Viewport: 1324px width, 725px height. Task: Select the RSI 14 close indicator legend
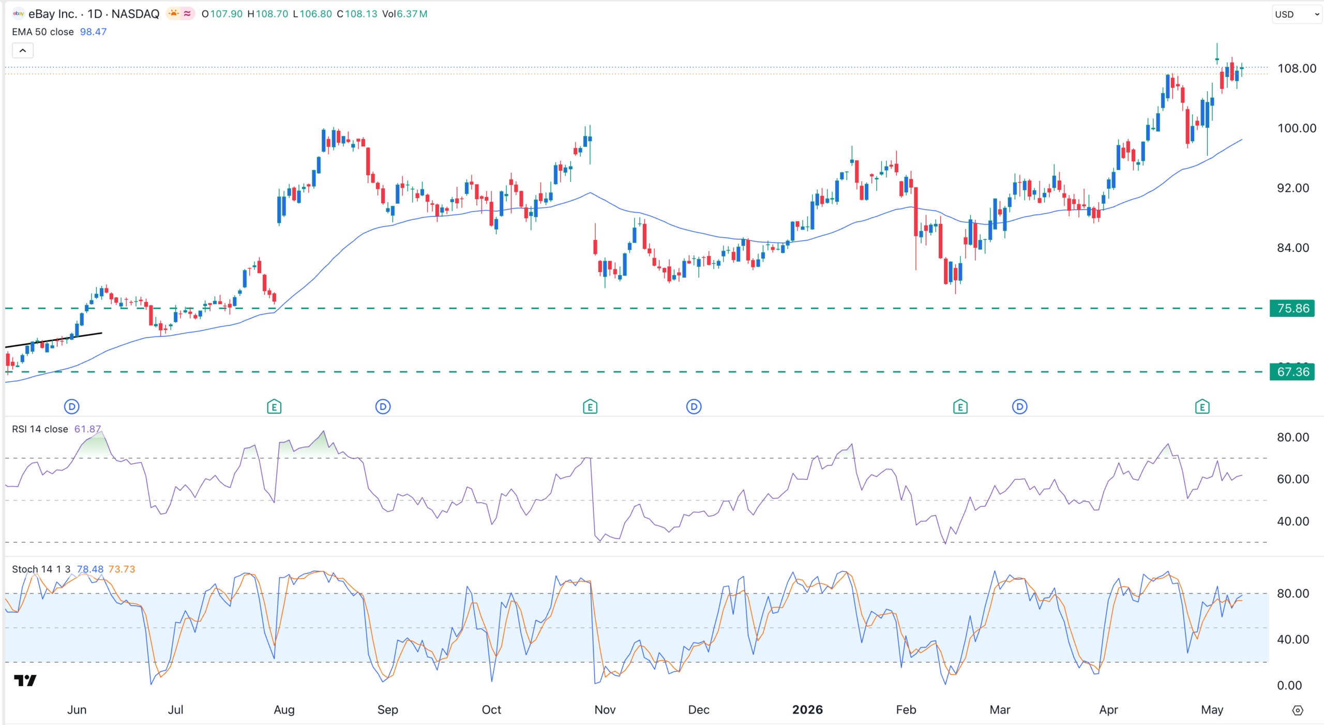[40, 429]
